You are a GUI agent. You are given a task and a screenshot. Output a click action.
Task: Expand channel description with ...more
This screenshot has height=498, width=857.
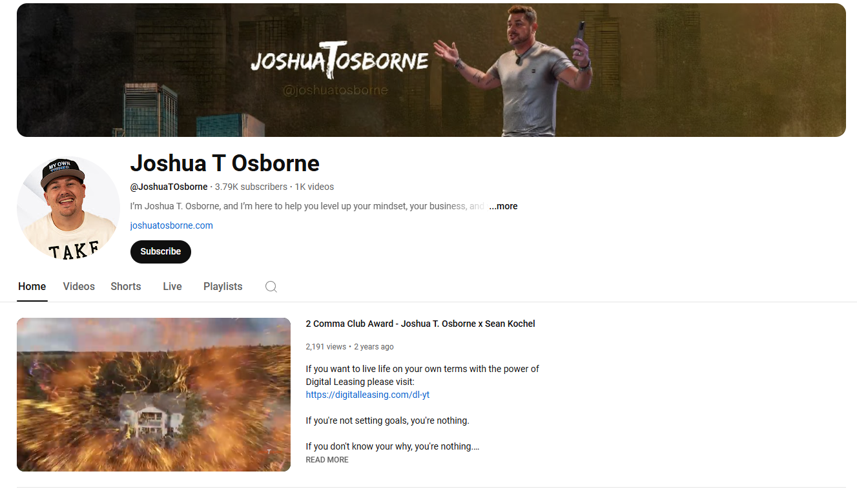pyautogui.click(x=503, y=206)
